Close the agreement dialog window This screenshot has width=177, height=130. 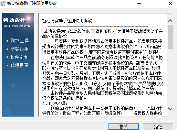(170, 3)
